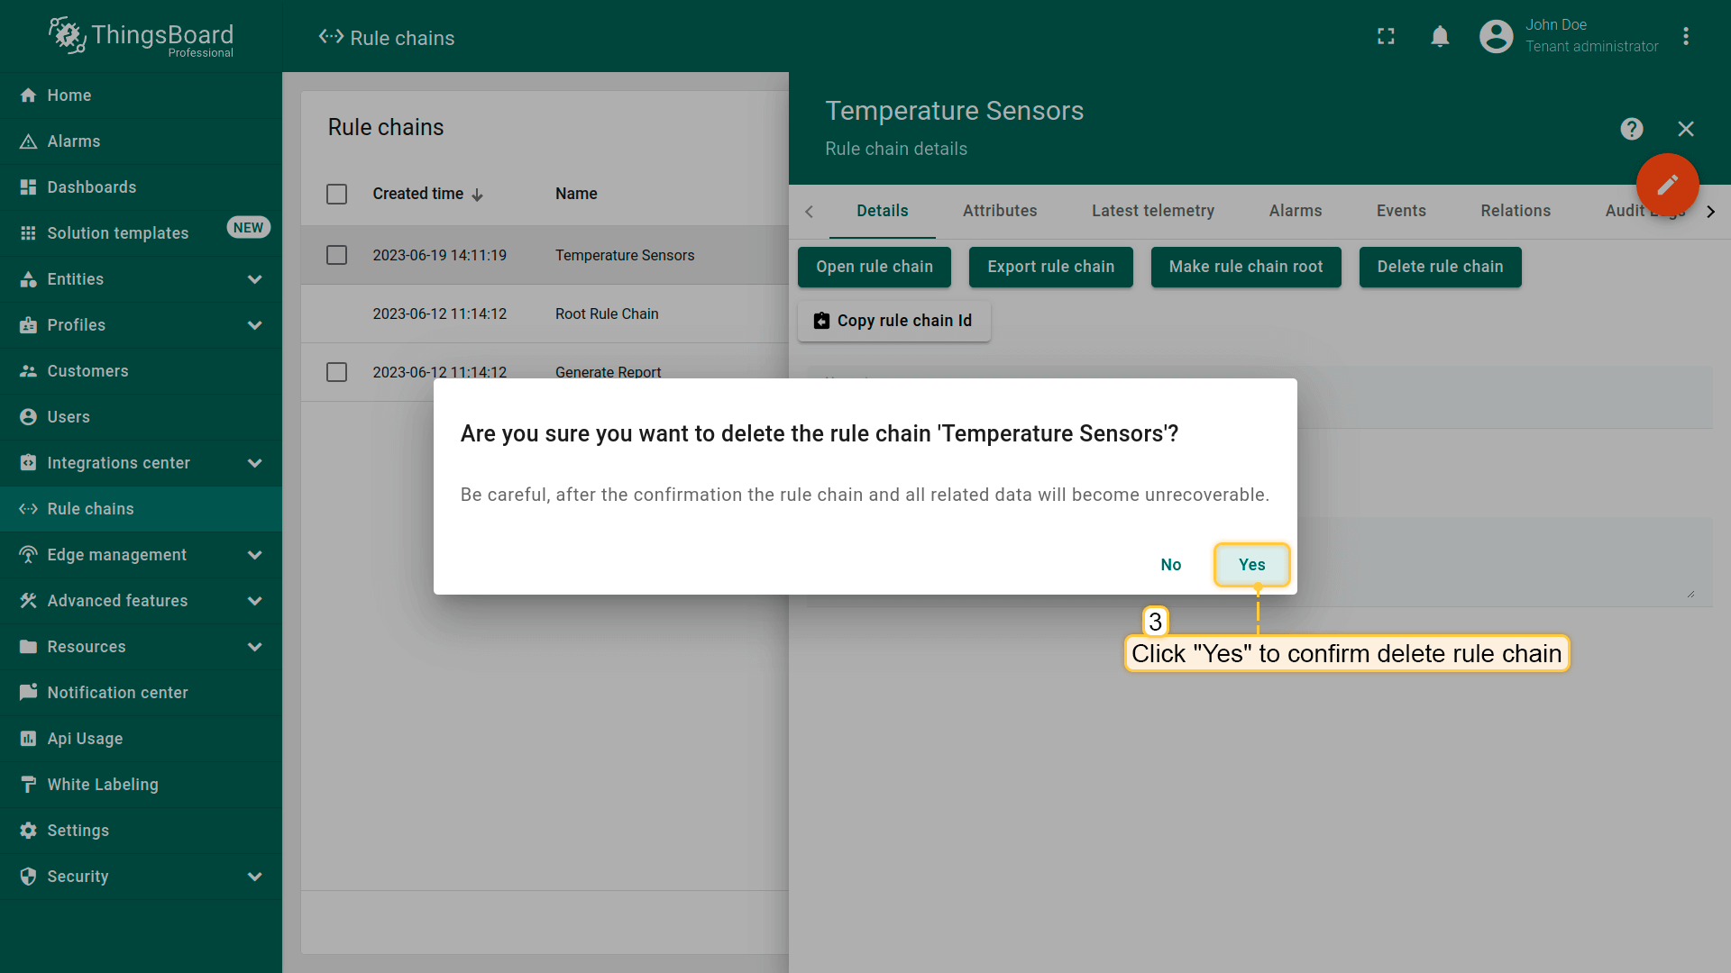Select the Temperature Sensors row checkbox
This screenshot has width=1731, height=973.
(x=336, y=255)
